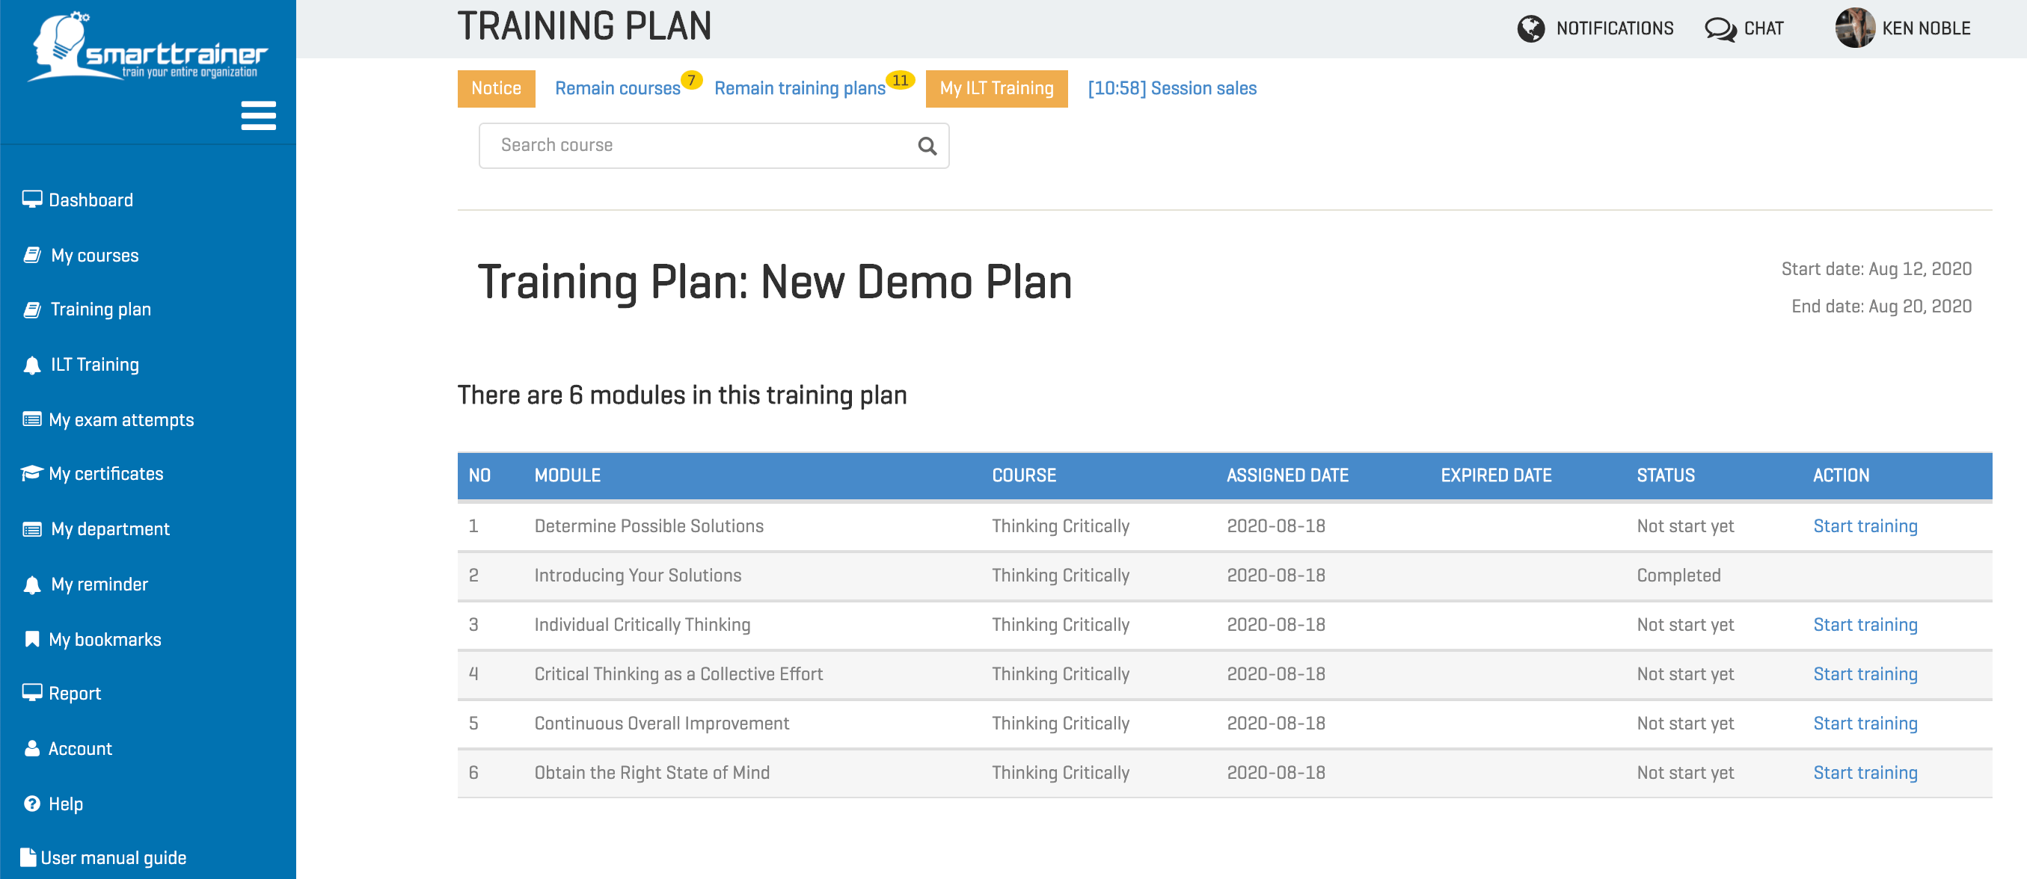The image size is (2027, 879).
Task: View My exam attempts
Action: 121,420
